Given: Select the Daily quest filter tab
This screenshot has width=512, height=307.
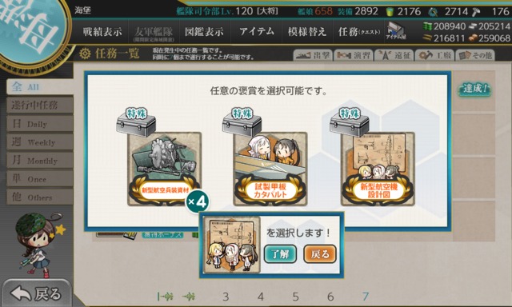Looking at the screenshot, I should coord(39,124).
